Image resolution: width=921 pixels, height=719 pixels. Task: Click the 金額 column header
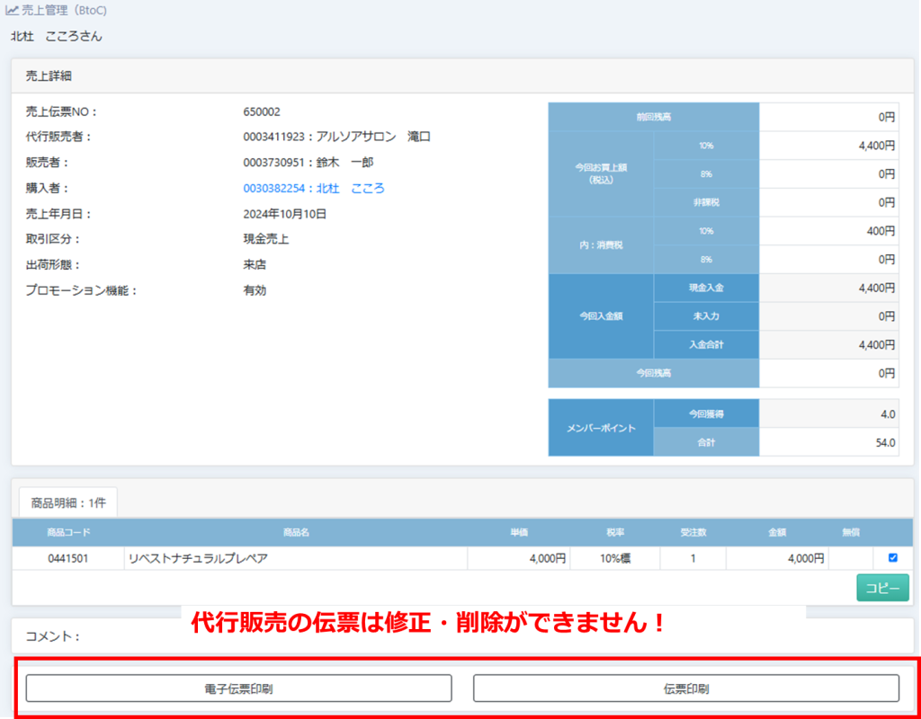click(x=777, y=533)
